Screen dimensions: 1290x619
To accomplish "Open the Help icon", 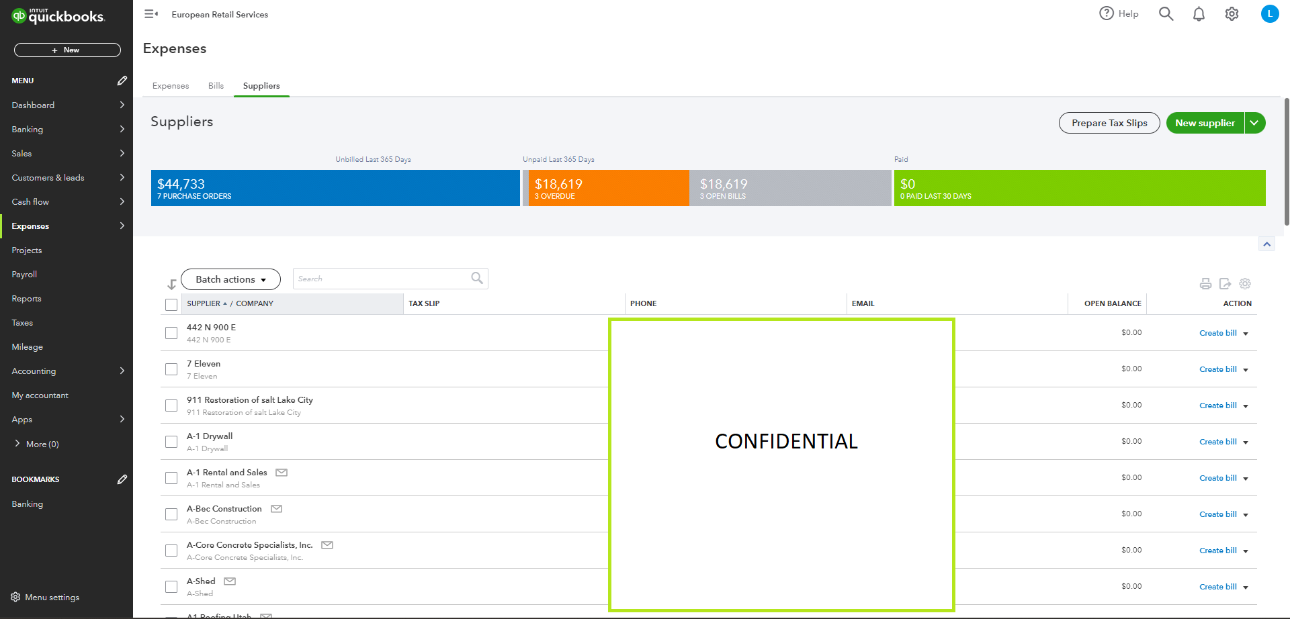I will pyautogui.click(x=1106, y=13).
